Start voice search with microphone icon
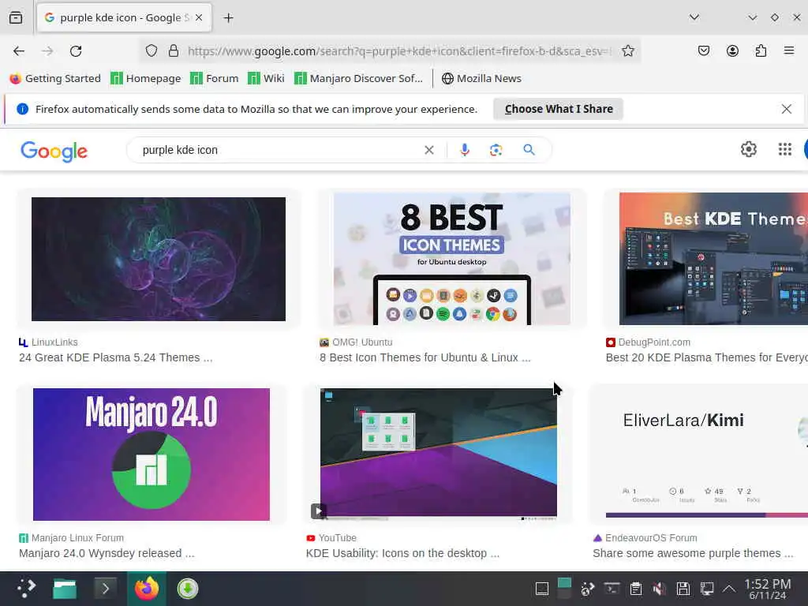This screenshot has height=606, width=808. (464, 150)
